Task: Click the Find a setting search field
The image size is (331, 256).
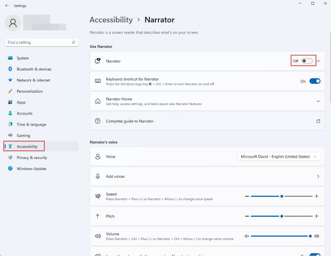Action: click(42, 42)
